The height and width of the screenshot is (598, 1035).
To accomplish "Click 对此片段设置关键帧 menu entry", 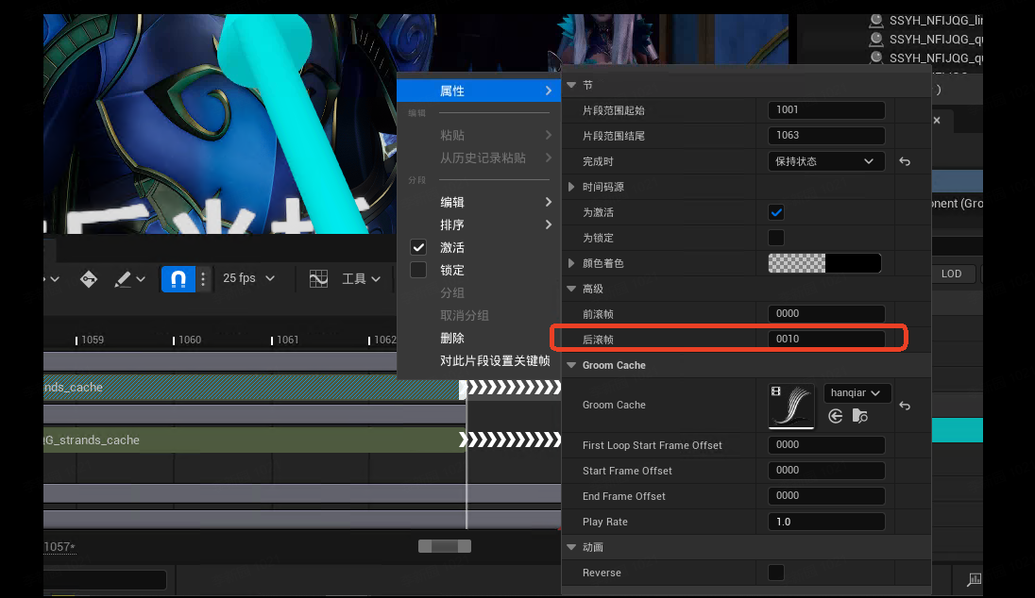I will pos(495,360).
